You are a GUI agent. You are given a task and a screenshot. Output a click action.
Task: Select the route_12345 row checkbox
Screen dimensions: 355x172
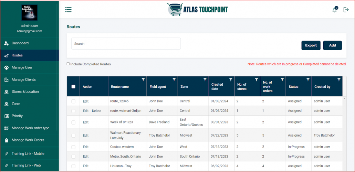(73, 101)
